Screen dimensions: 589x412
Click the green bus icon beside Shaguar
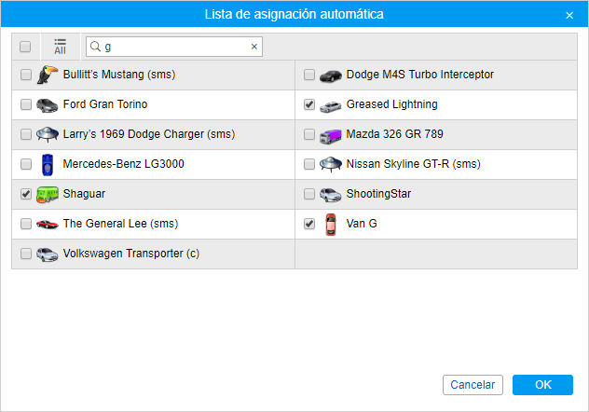pos(48,194)
